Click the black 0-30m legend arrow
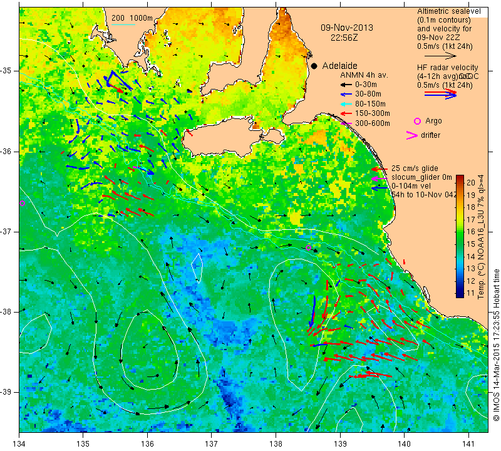This screenshot has width=501, height=451. (346, 85)
